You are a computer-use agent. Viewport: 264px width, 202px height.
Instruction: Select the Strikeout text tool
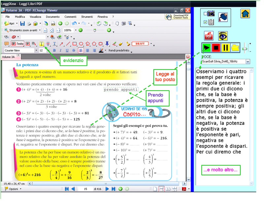coord(48,44)
